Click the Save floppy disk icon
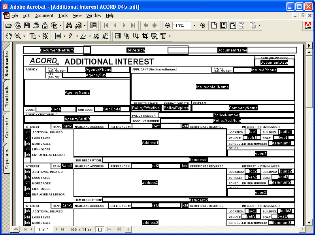This screenshot has width=315, height=235. 27,25
